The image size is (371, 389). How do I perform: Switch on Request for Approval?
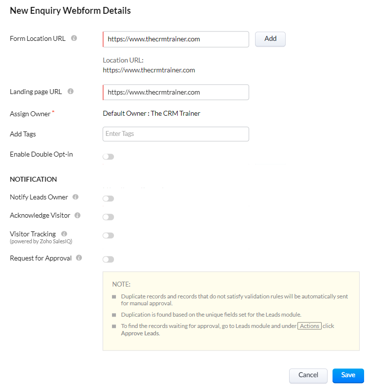(x=108, y=259)
